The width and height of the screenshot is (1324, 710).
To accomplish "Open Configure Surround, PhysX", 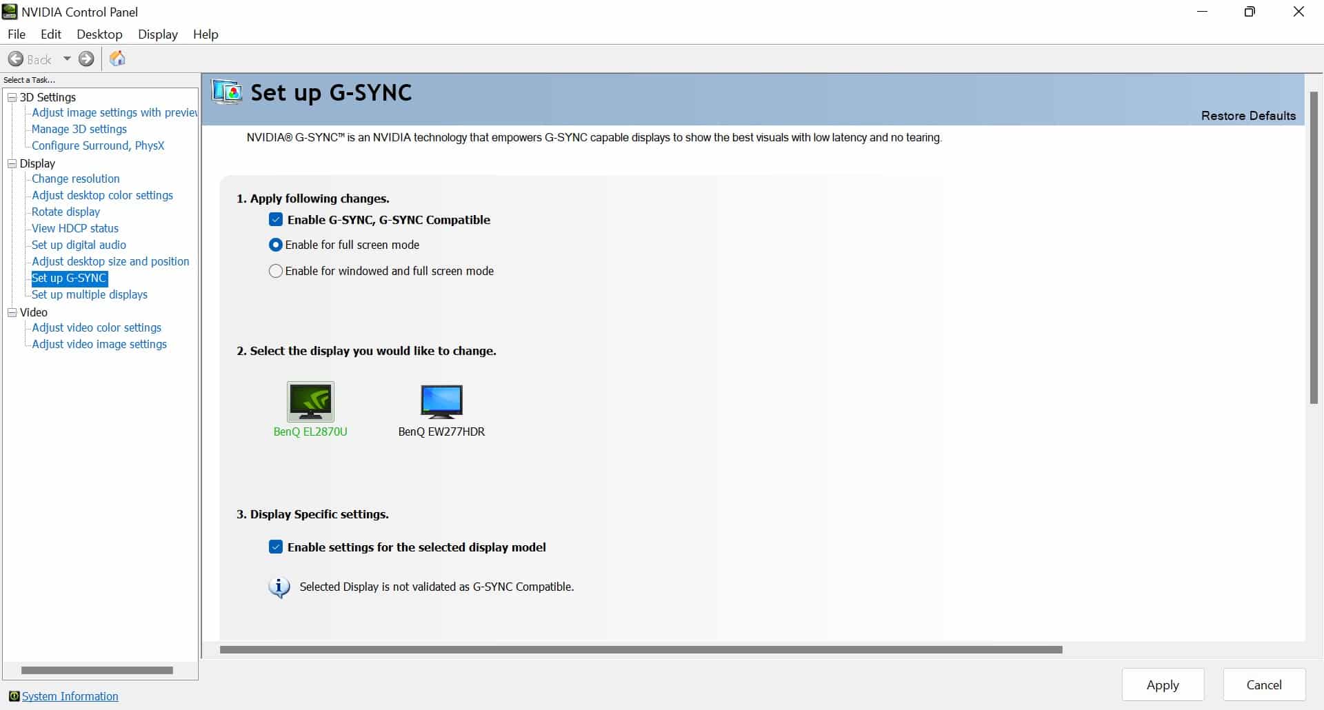I will click(x=98, y=145).
